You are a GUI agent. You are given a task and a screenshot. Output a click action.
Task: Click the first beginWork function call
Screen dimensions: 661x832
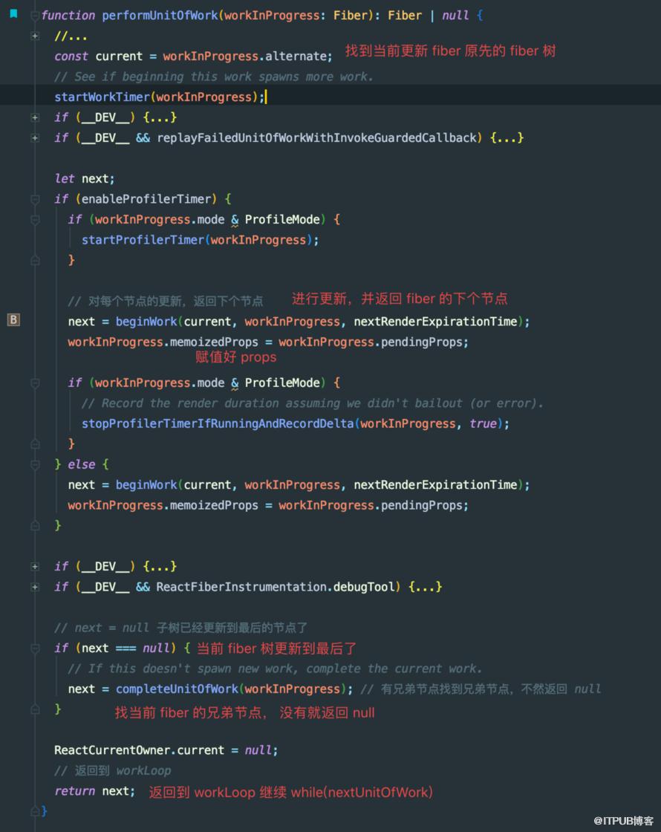click(x=146, y=322)
